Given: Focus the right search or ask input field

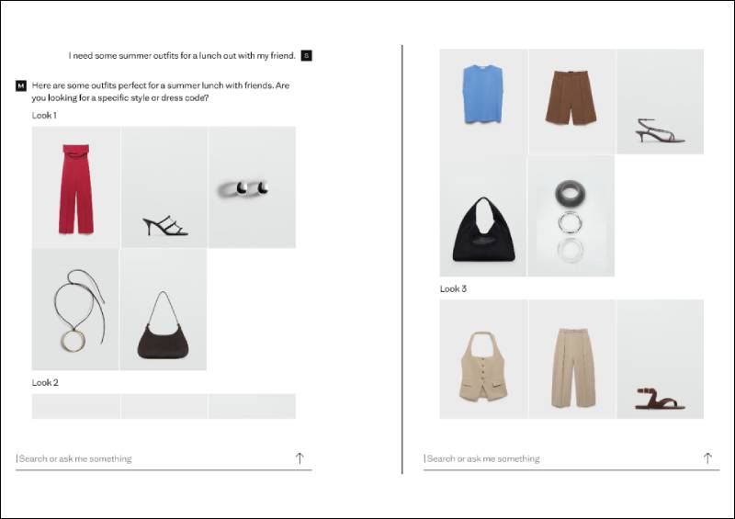Looking at the screenshot, I should (562, 458).
